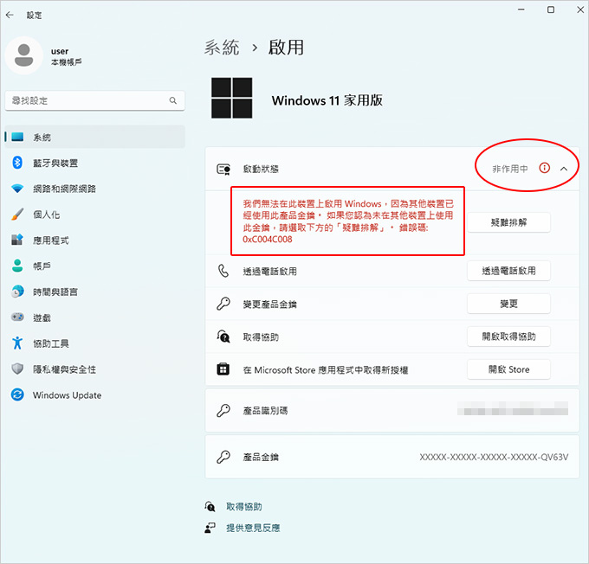Screen dimensions: 589x564
Task: Collapse the 啟動狀態 section chevron
Action: pyautogui.click(x=564, y=169)
